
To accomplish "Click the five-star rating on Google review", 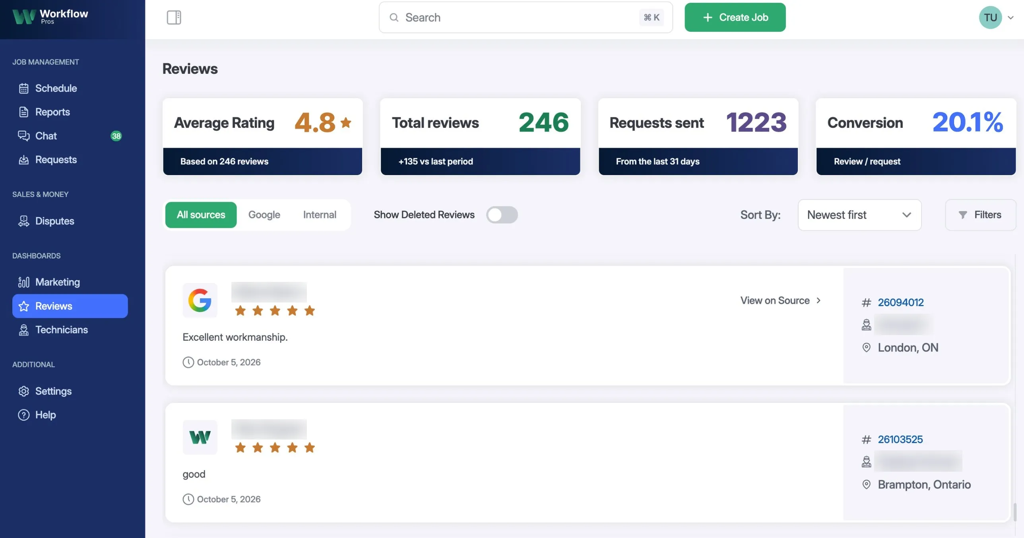I will pos(275,310).
